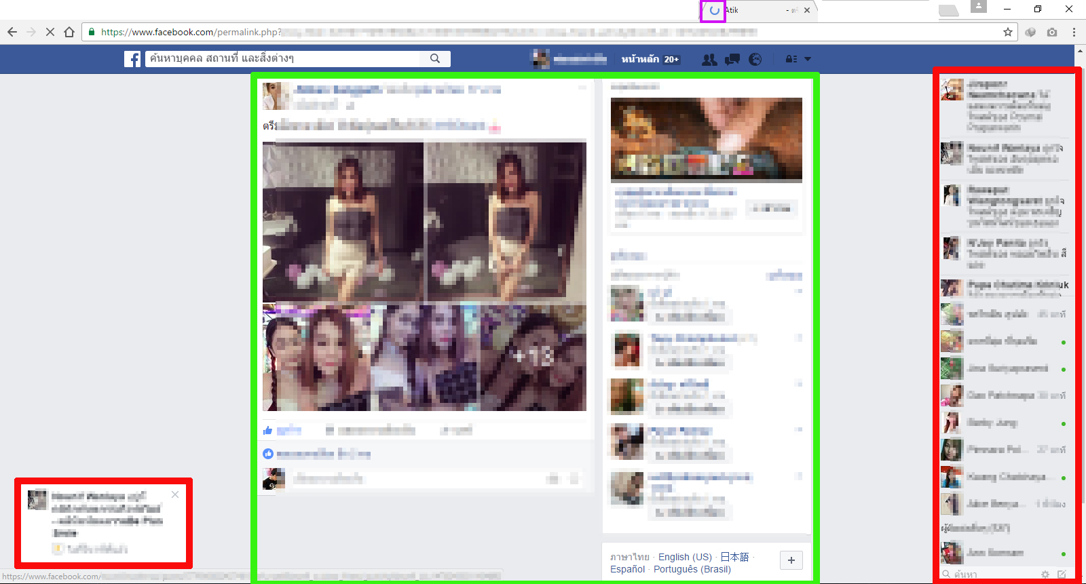
Task: Switch language to ภาษาไทย
Action: [629, 557]
